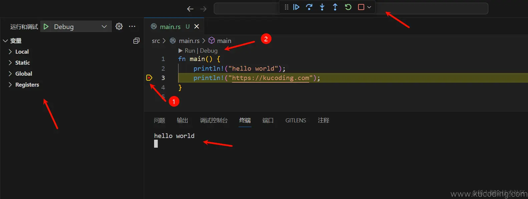Switch to the 端口 panel tab

click(268, 120)
